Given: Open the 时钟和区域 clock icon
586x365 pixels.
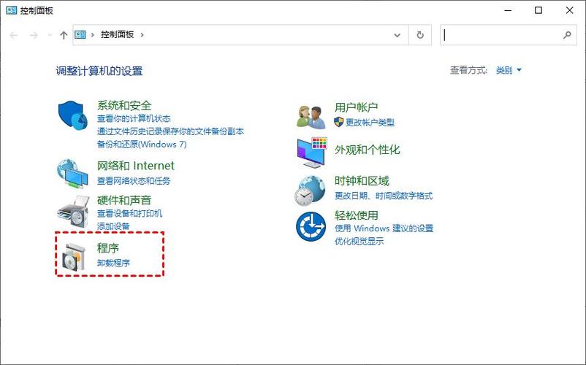Looking at the screenshot, I should pos(310,191).
